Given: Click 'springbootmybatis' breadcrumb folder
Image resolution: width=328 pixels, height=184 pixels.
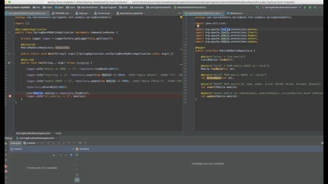Looking at the screenshot, I should 158,7.
